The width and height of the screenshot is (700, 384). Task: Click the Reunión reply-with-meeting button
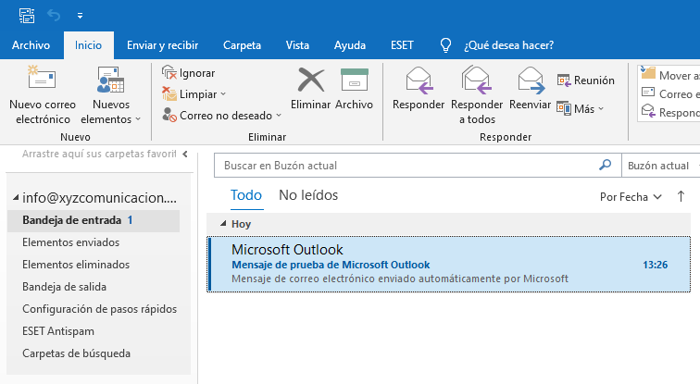(x=586, y=81)
